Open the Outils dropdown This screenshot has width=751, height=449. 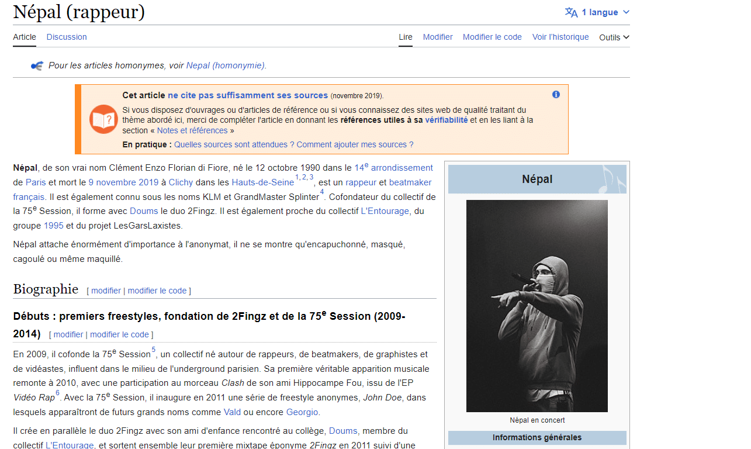tap(614, 37)
